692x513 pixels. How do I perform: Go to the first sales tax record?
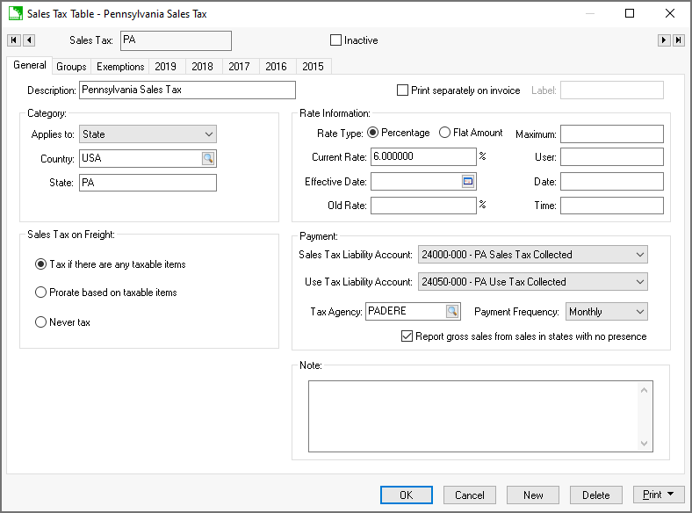click(x=13, y=40)
